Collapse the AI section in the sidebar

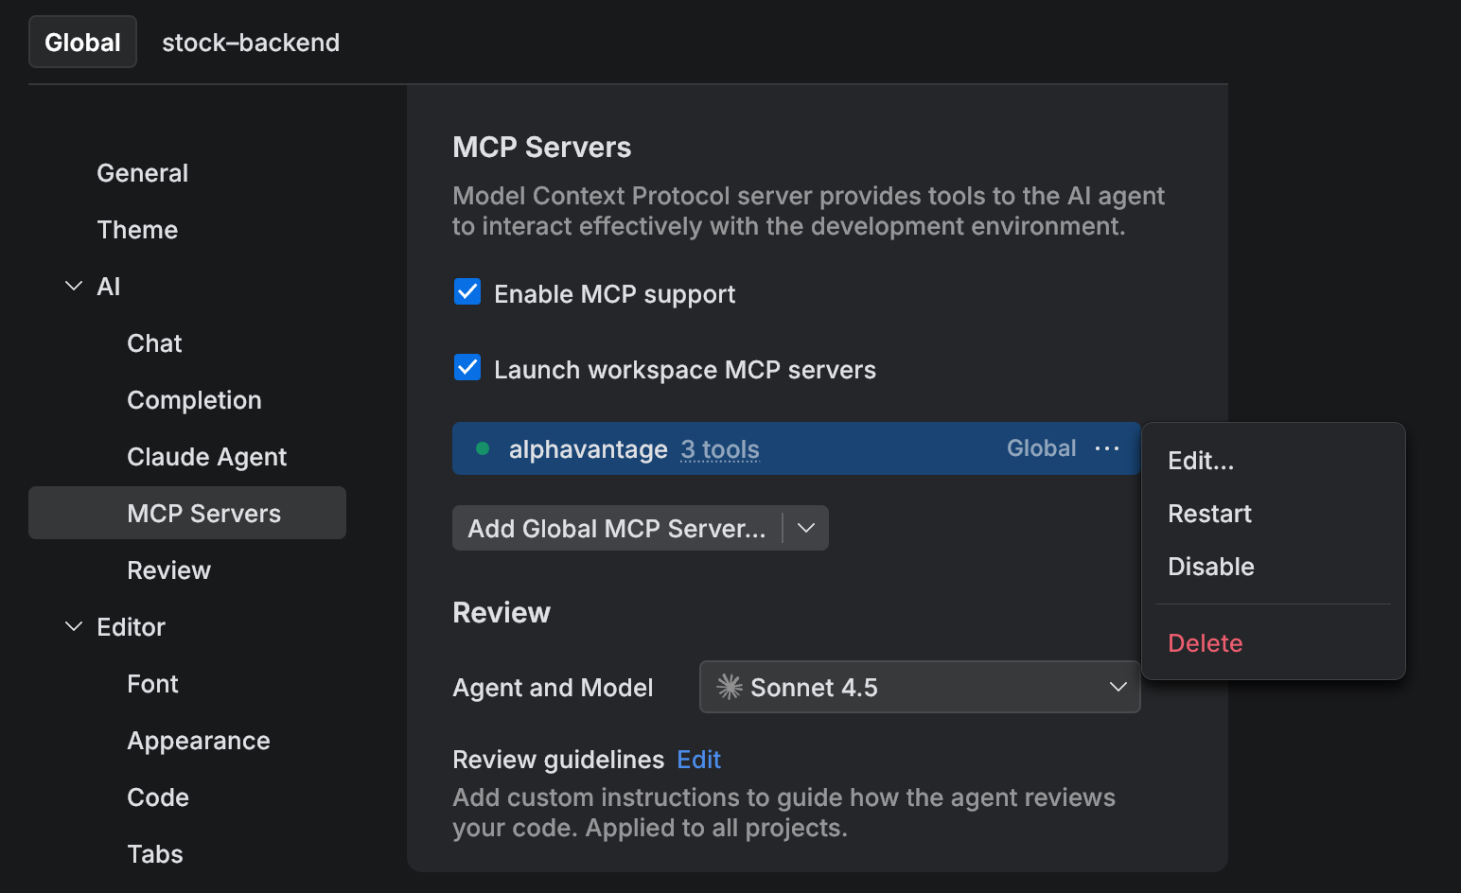pos(73,286)
